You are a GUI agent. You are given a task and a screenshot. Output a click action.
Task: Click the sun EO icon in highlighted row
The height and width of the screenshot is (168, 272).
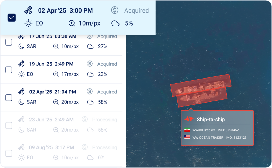tap(28, 23)
